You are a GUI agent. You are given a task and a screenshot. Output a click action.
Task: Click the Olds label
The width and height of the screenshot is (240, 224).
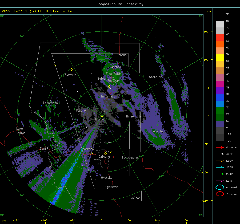(102, 111)
